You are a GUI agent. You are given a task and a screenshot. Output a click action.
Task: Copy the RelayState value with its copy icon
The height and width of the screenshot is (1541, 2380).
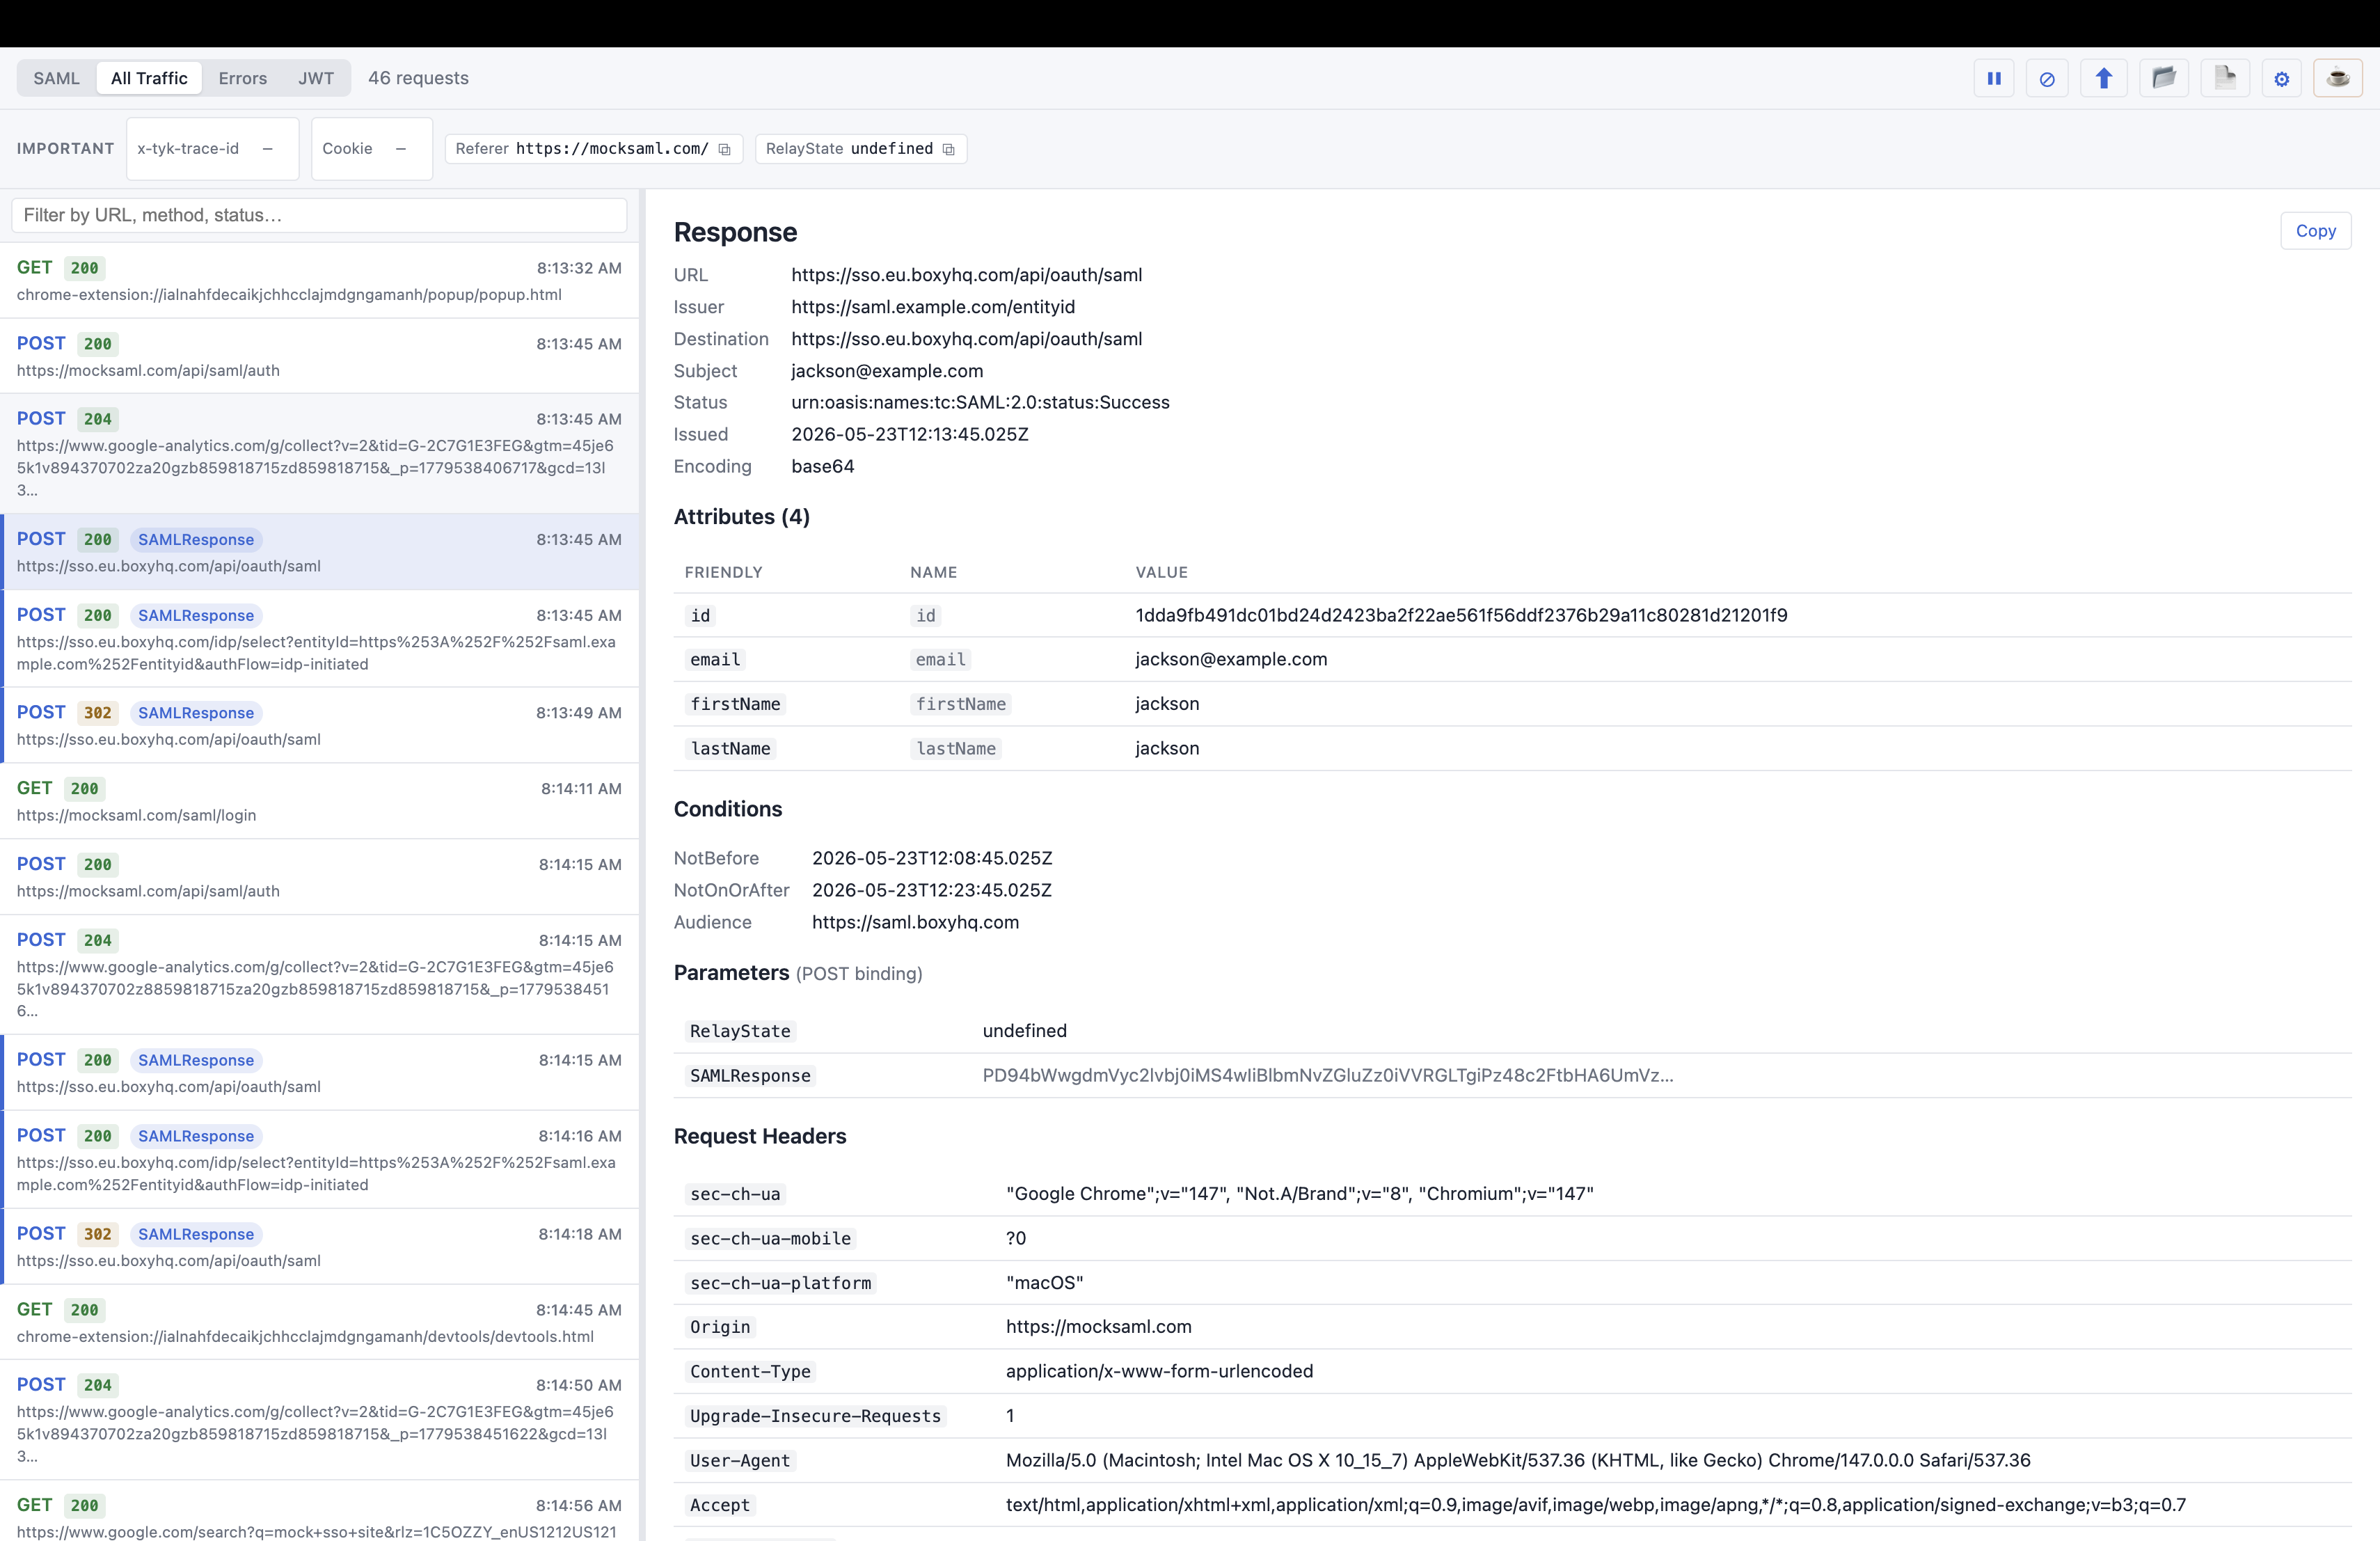(949, 149)
